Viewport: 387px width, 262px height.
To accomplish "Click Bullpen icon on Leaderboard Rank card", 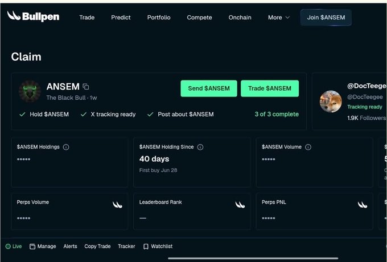I will [240, 204].
